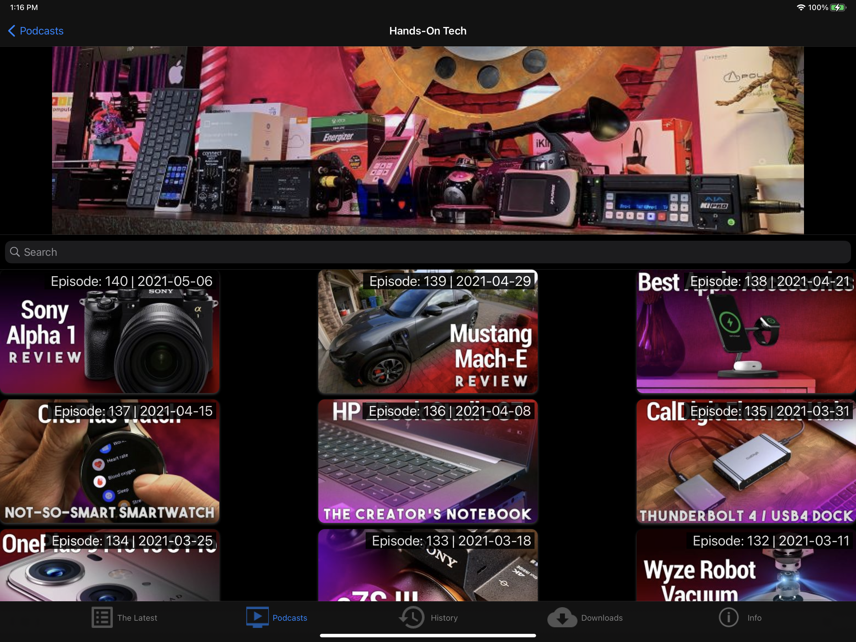Go back using the Podcasts chevron icon
Image resolution: width=856 pixels, height=642 pixels.
pos(12,31)
